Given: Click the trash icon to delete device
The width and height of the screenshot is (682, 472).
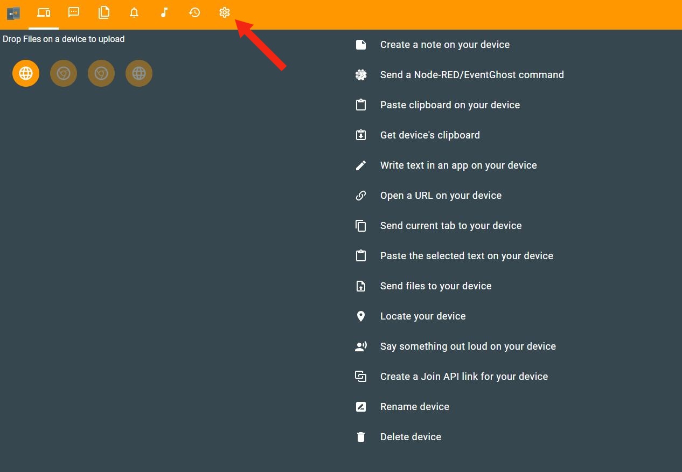Looking at the screenshot, I should click(x=361, y=437).
